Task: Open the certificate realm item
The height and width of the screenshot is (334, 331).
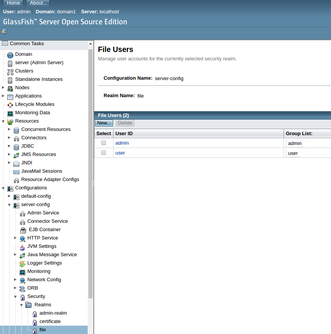Action: coord(50,321)
